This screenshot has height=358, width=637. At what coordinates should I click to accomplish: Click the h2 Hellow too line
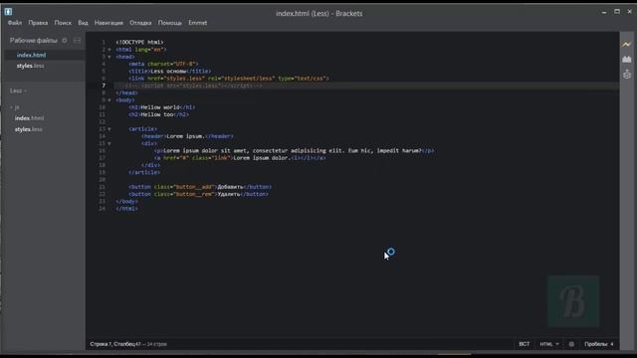(159, 115)
